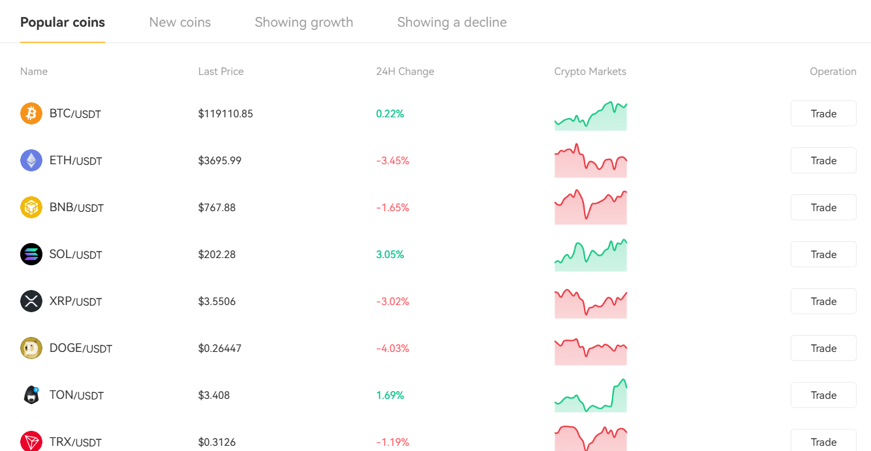The height and width of the screenshot is (451, 871).
Task: Click the 24H Change column header
Action: point(405,72)
